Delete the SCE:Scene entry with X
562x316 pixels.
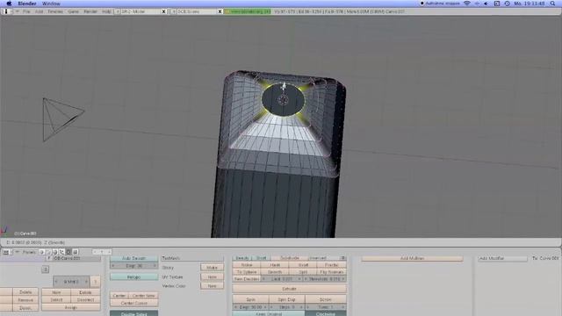[220, 11]
